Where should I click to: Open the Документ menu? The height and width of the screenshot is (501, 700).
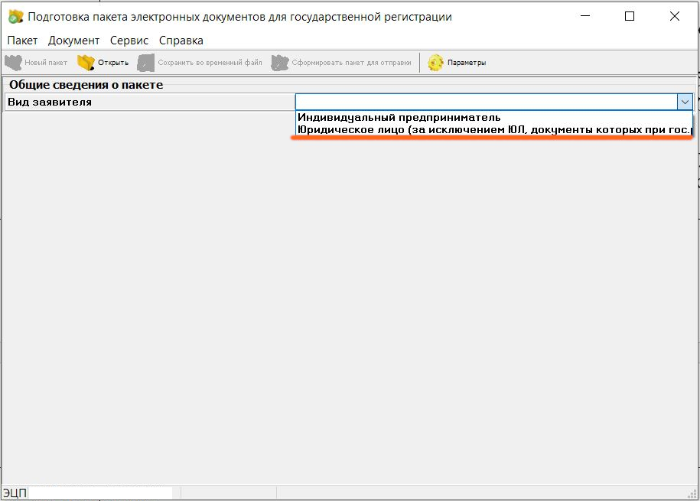[73, 41]
